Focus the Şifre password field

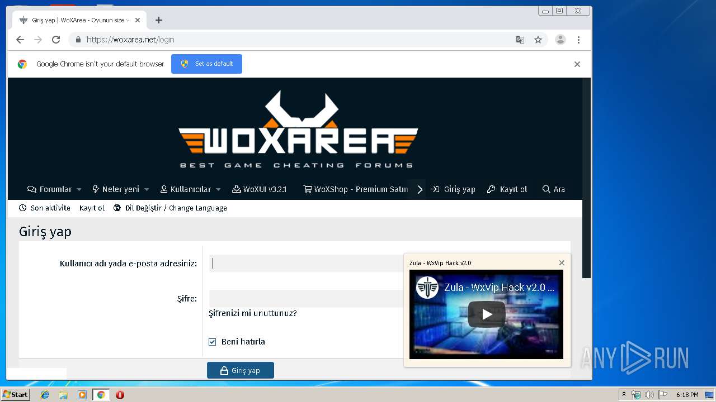(x=307, y=299)
